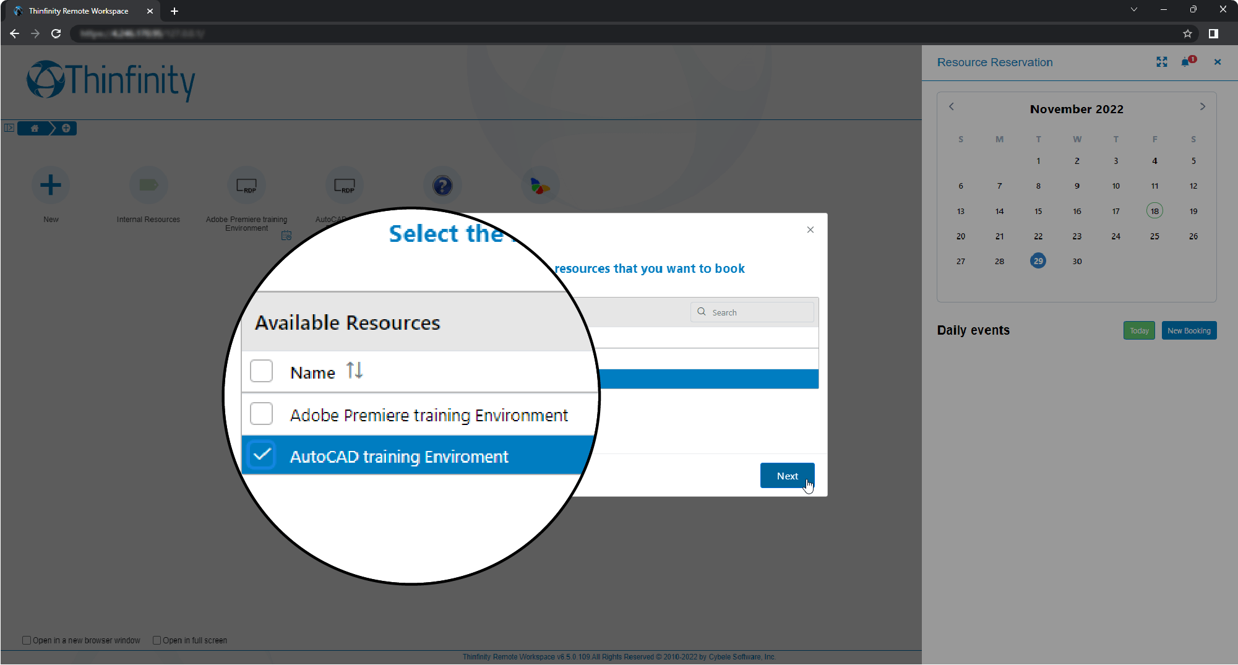Click the bookmark star in address bar

click(1187, 34)
